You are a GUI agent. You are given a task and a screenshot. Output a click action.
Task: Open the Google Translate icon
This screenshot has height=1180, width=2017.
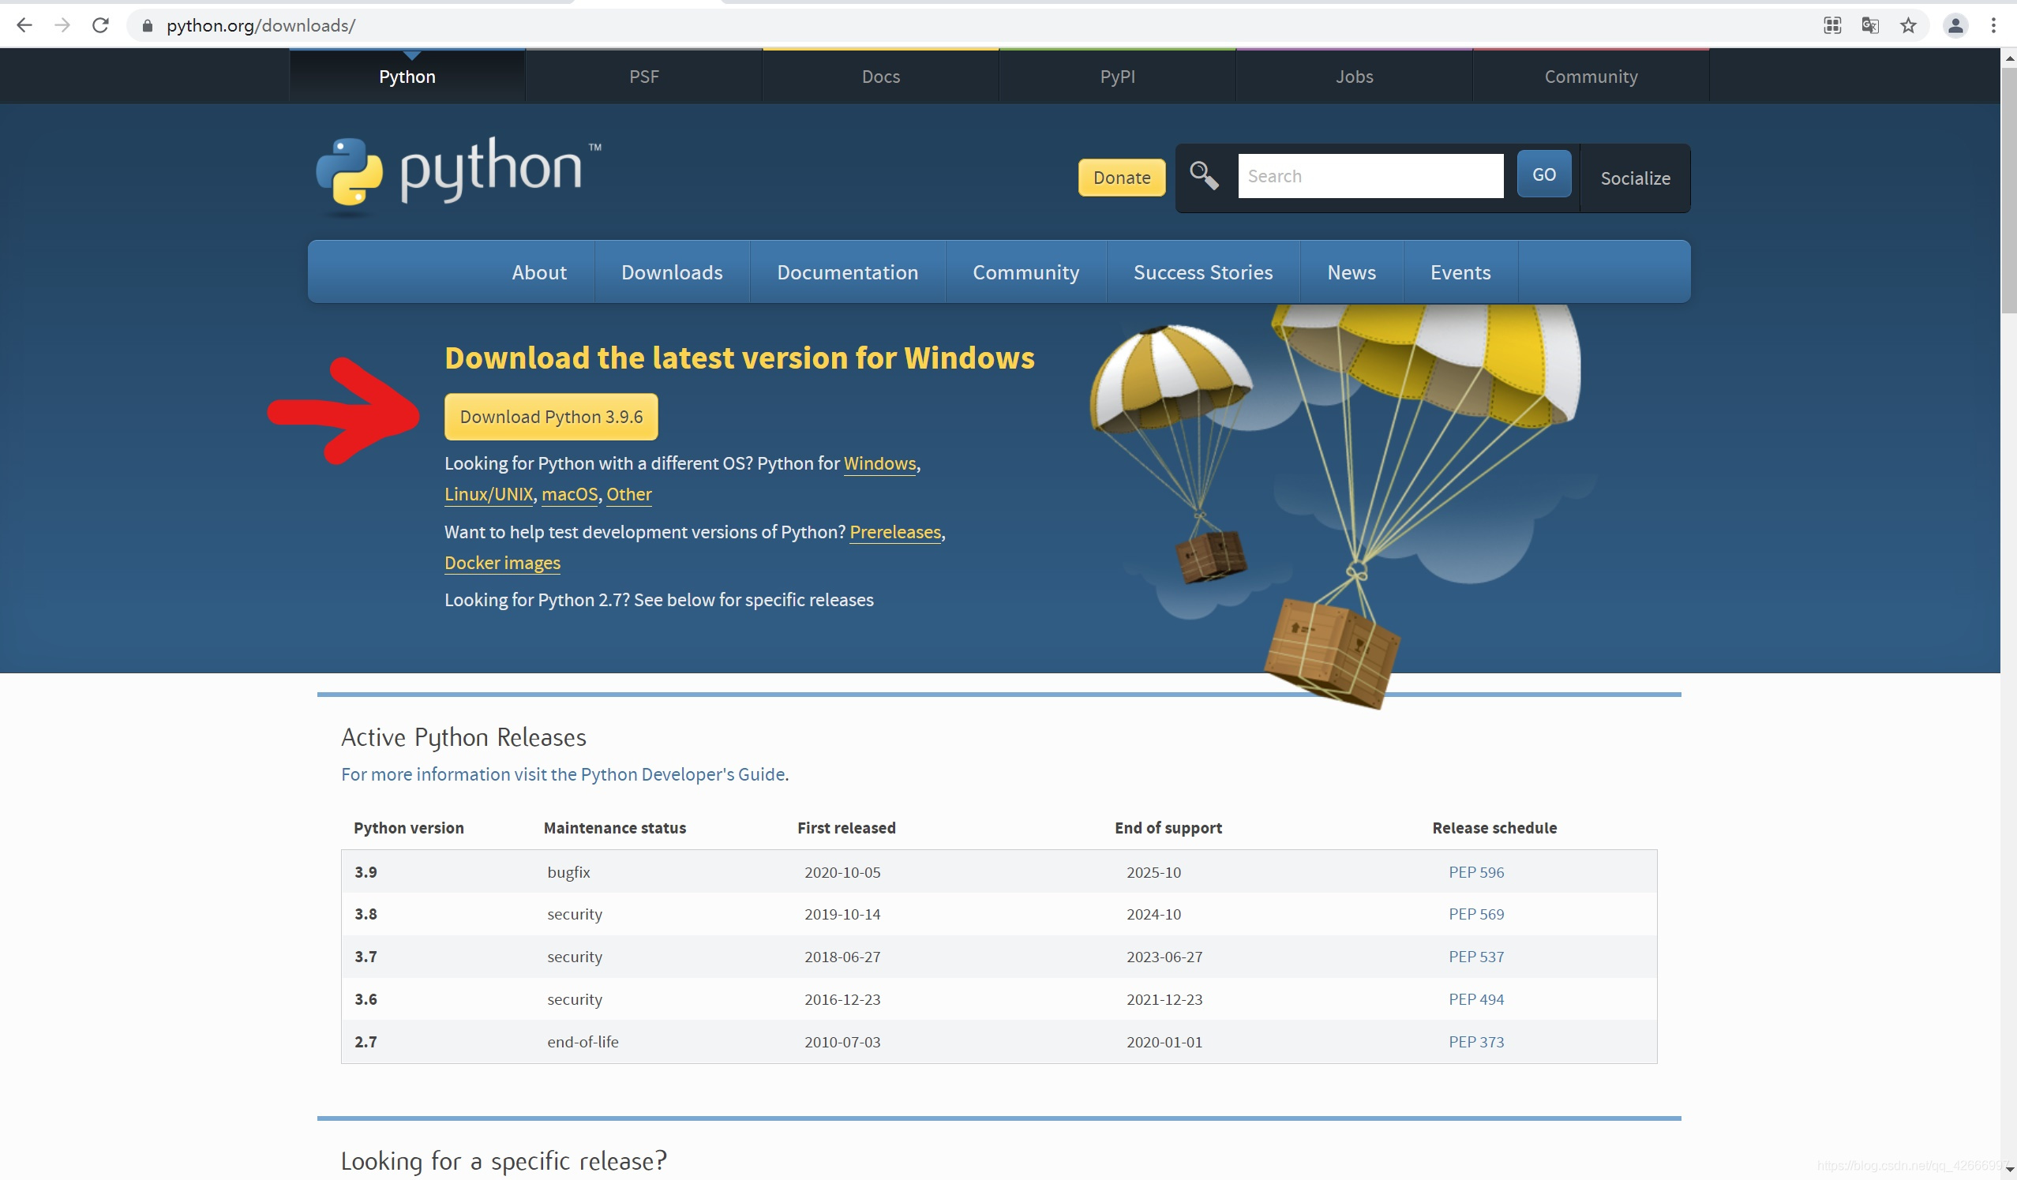click(x=1869, y=25)
